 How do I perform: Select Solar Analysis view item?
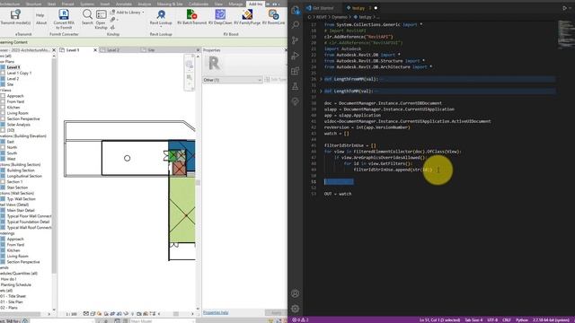click(18, 125)
